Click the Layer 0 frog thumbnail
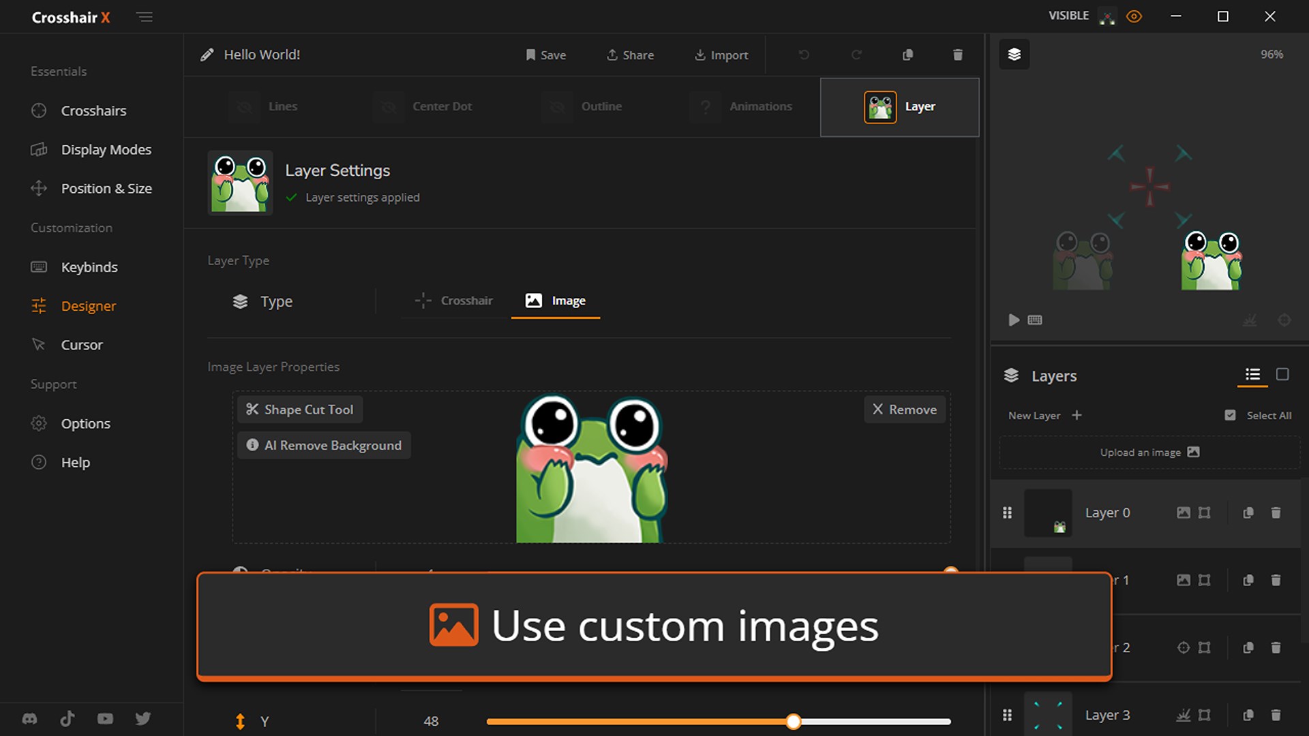The width and height of the screenshot is (1309, 736). pos(1048,512)
